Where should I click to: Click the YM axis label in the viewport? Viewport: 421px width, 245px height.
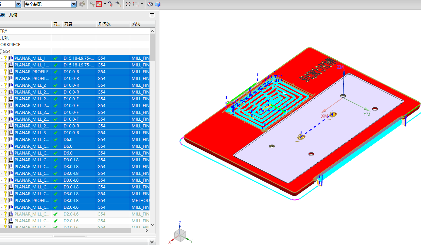367,115
